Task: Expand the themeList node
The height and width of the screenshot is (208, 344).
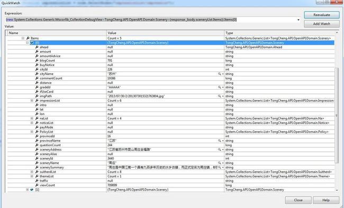Action: [32, 176]
